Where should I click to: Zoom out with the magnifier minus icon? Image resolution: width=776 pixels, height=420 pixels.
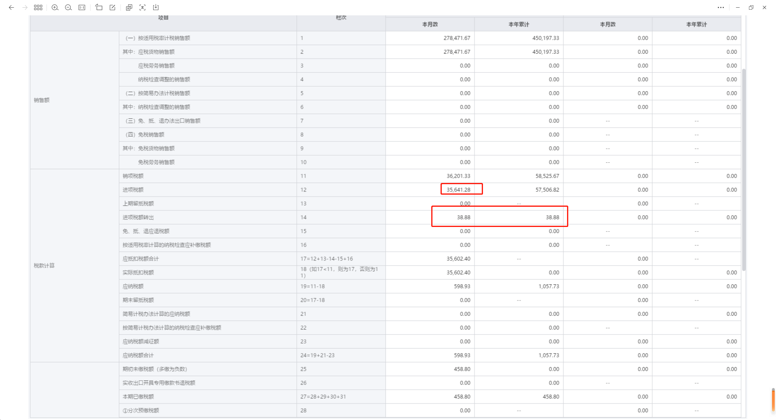(x=68, y=7)
